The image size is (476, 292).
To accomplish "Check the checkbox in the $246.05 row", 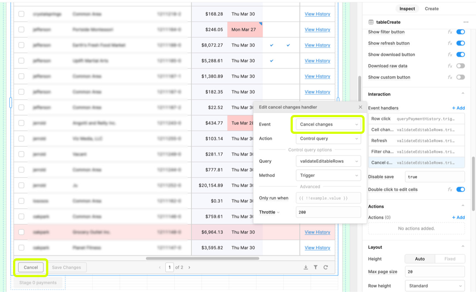I will (x=21, y=29).
